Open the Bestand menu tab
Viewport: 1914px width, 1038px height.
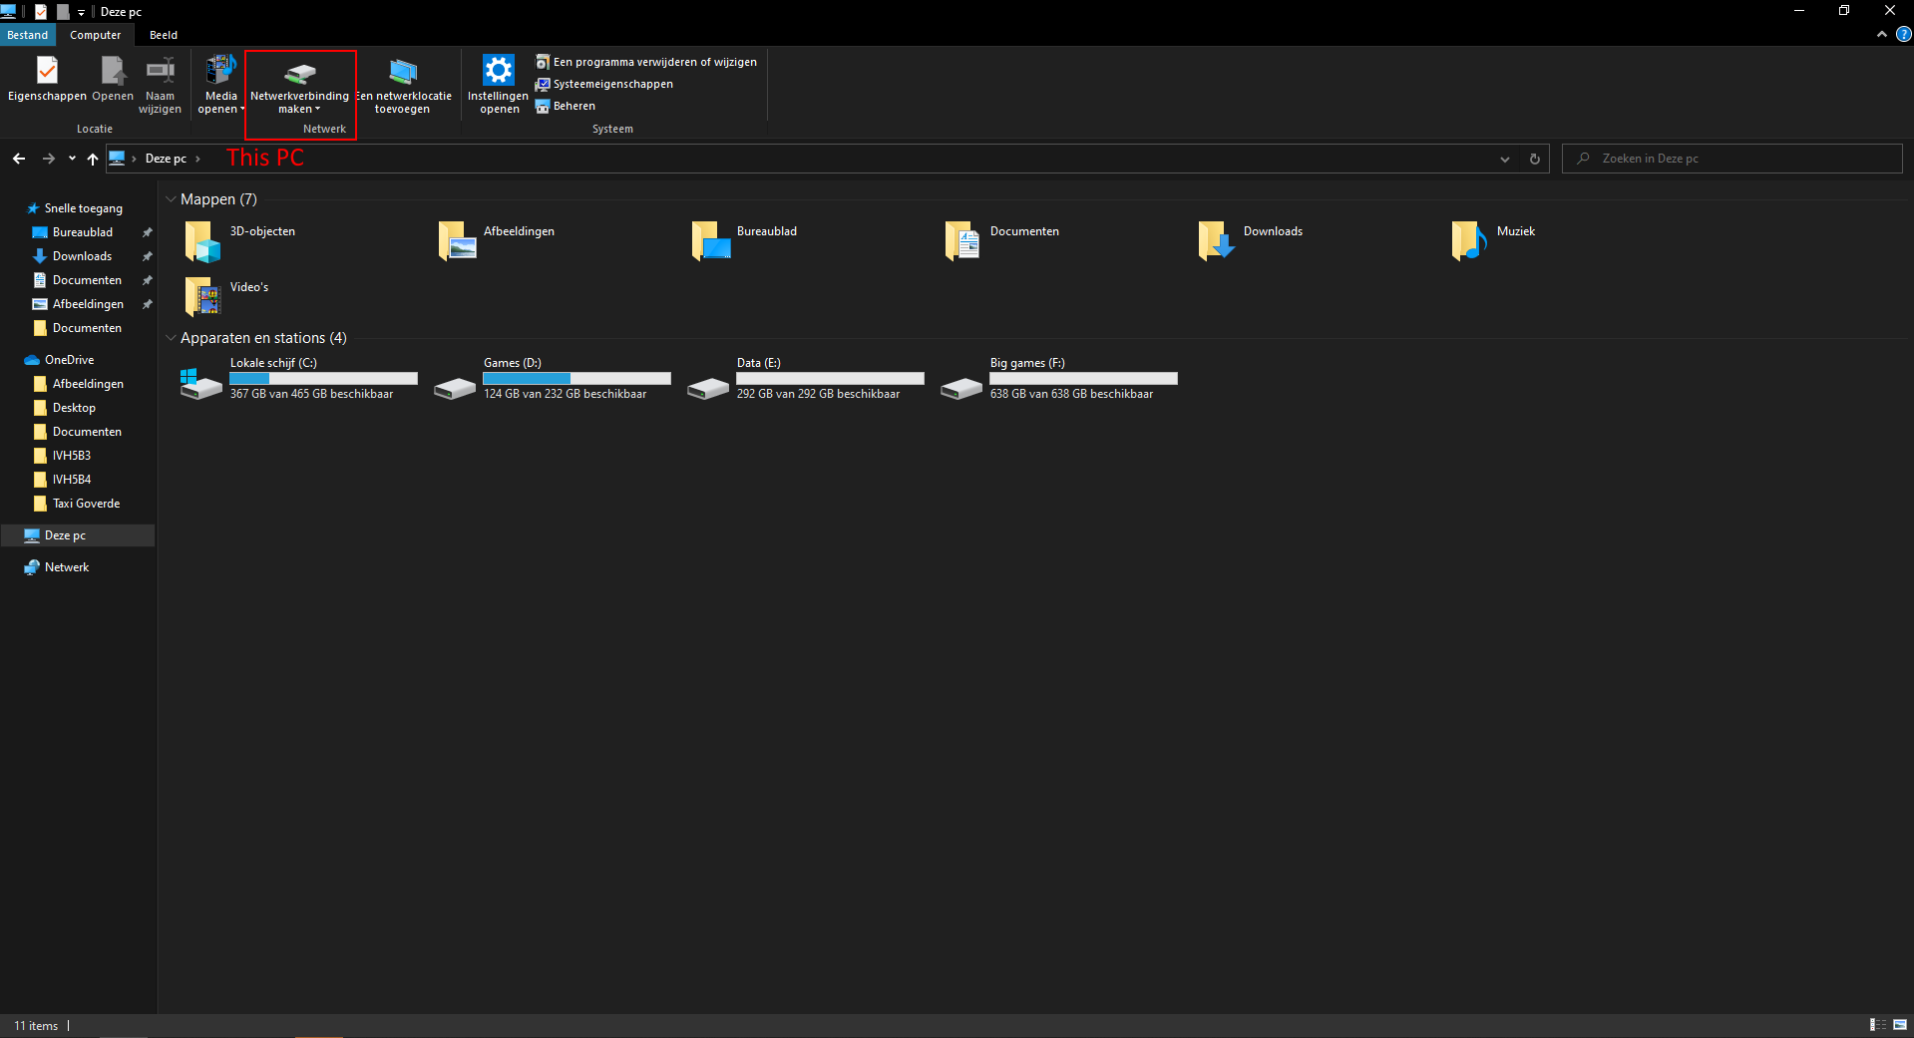28,35
